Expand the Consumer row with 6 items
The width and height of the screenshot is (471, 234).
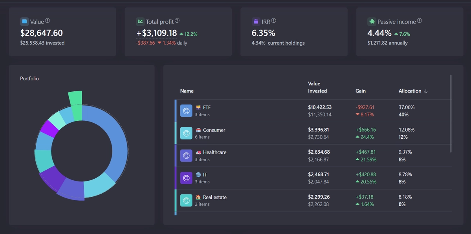pos(313,133)
